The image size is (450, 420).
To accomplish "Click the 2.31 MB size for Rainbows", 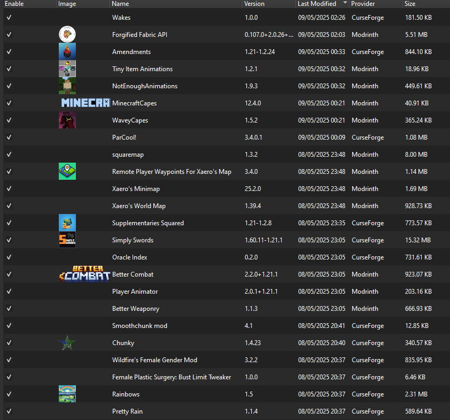I will 416,394.
